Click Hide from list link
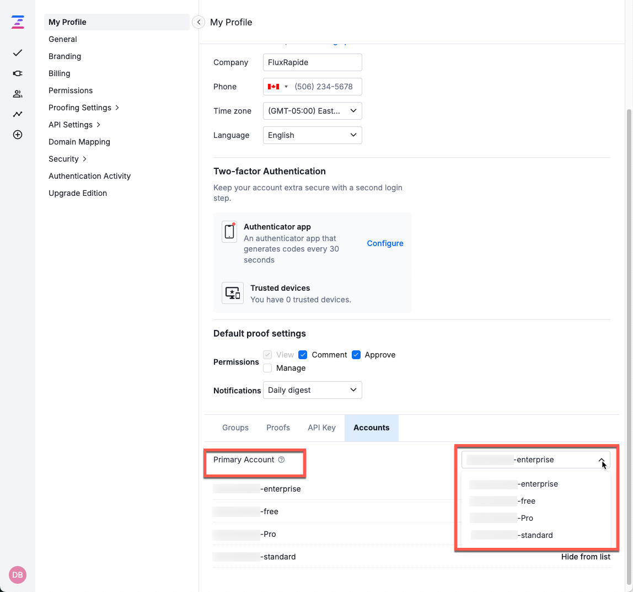The height and width of the screenshot is (592, 633). pyautogui.click(x=586, y=557)
